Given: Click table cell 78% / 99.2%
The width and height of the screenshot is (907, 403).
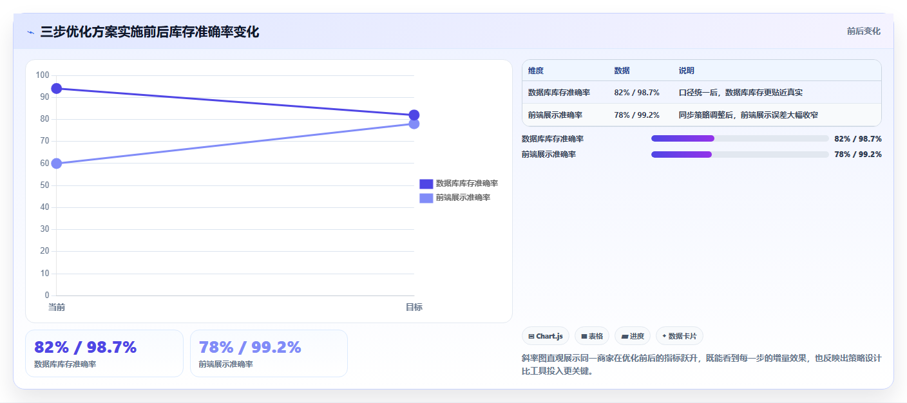Looking at the screenshot, I should 637,115.
